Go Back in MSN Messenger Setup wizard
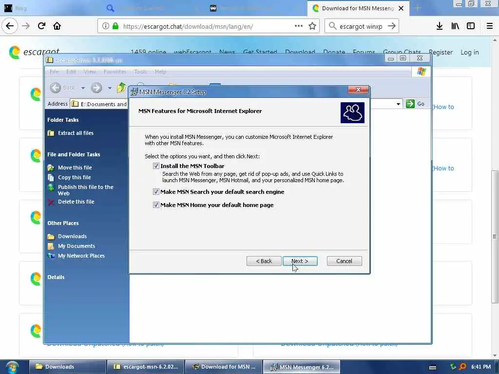The height and width of the screenshot is (374, 499). click(x=264, y=261)
